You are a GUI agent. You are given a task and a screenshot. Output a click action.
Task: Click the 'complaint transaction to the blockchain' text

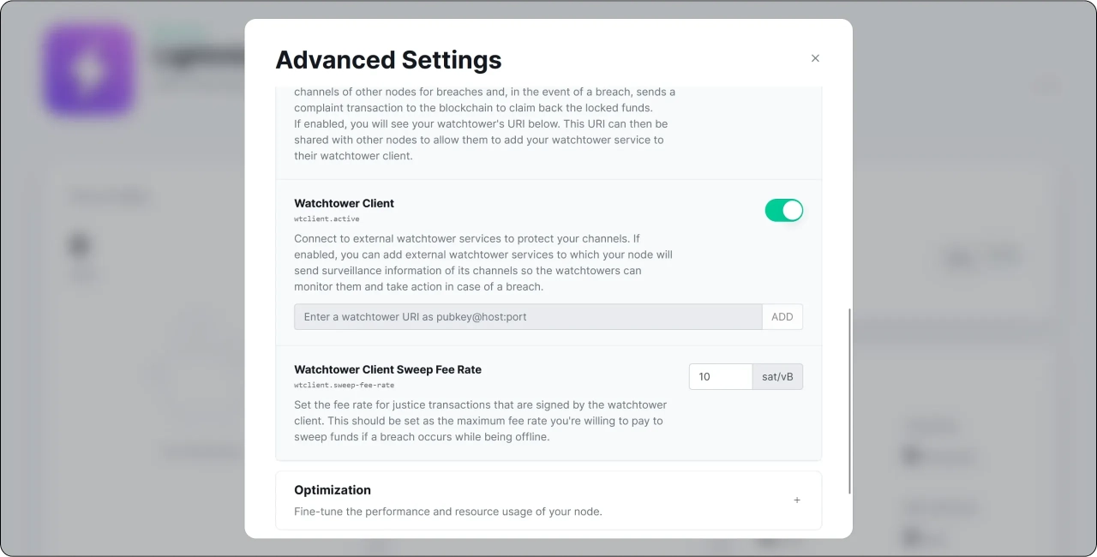tap(473, 108)
